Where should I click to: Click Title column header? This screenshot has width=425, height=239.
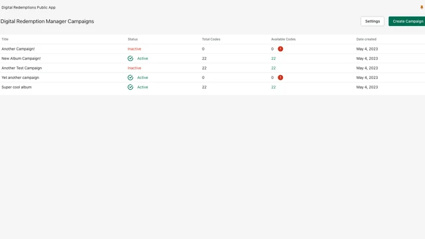click(x=5, y=39)
